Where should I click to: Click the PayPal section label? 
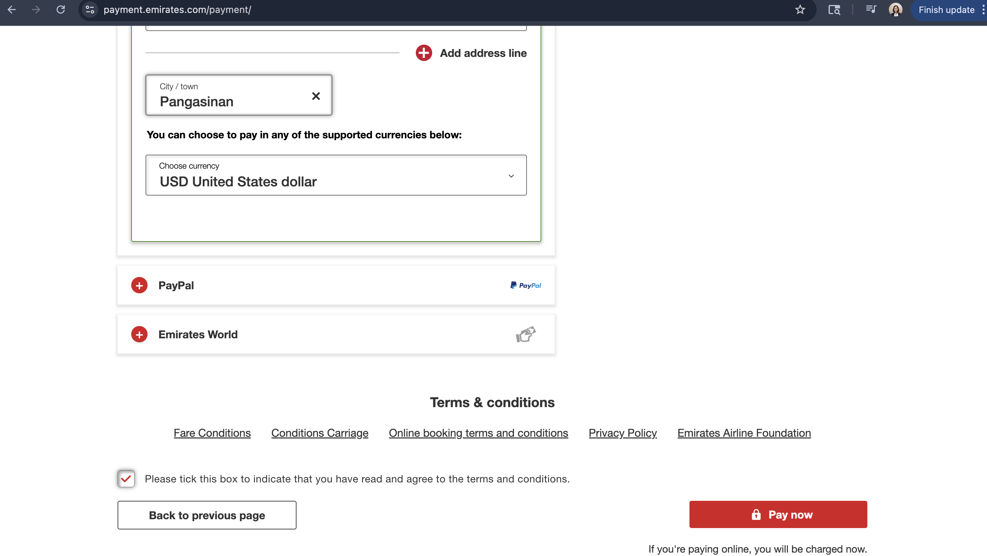click(176, 285)
